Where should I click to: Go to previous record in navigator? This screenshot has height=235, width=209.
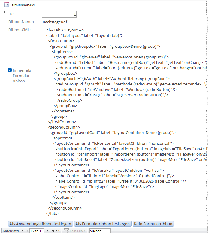click(27, 231)
